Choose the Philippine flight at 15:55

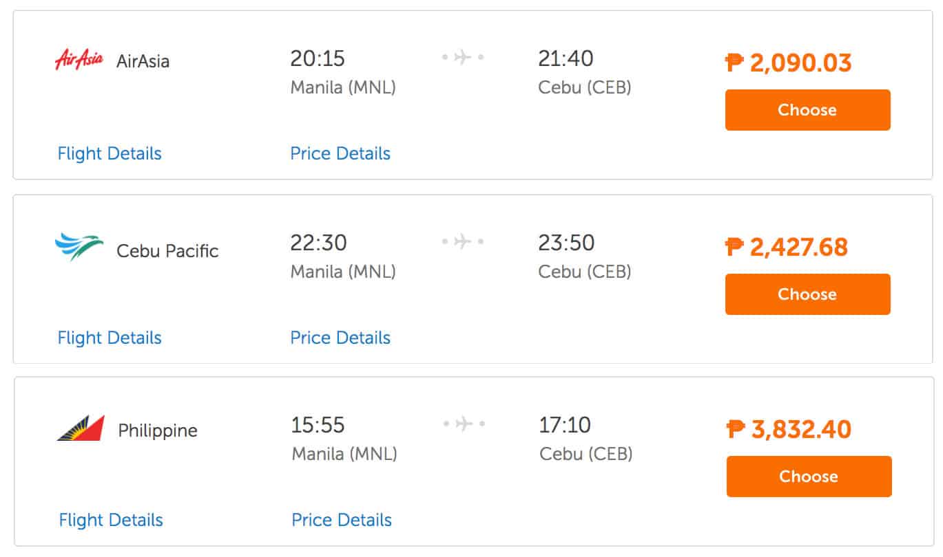coord(809,477)
